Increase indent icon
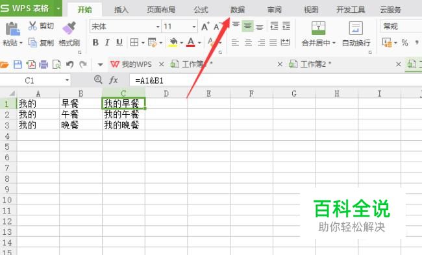 (286, 26)
